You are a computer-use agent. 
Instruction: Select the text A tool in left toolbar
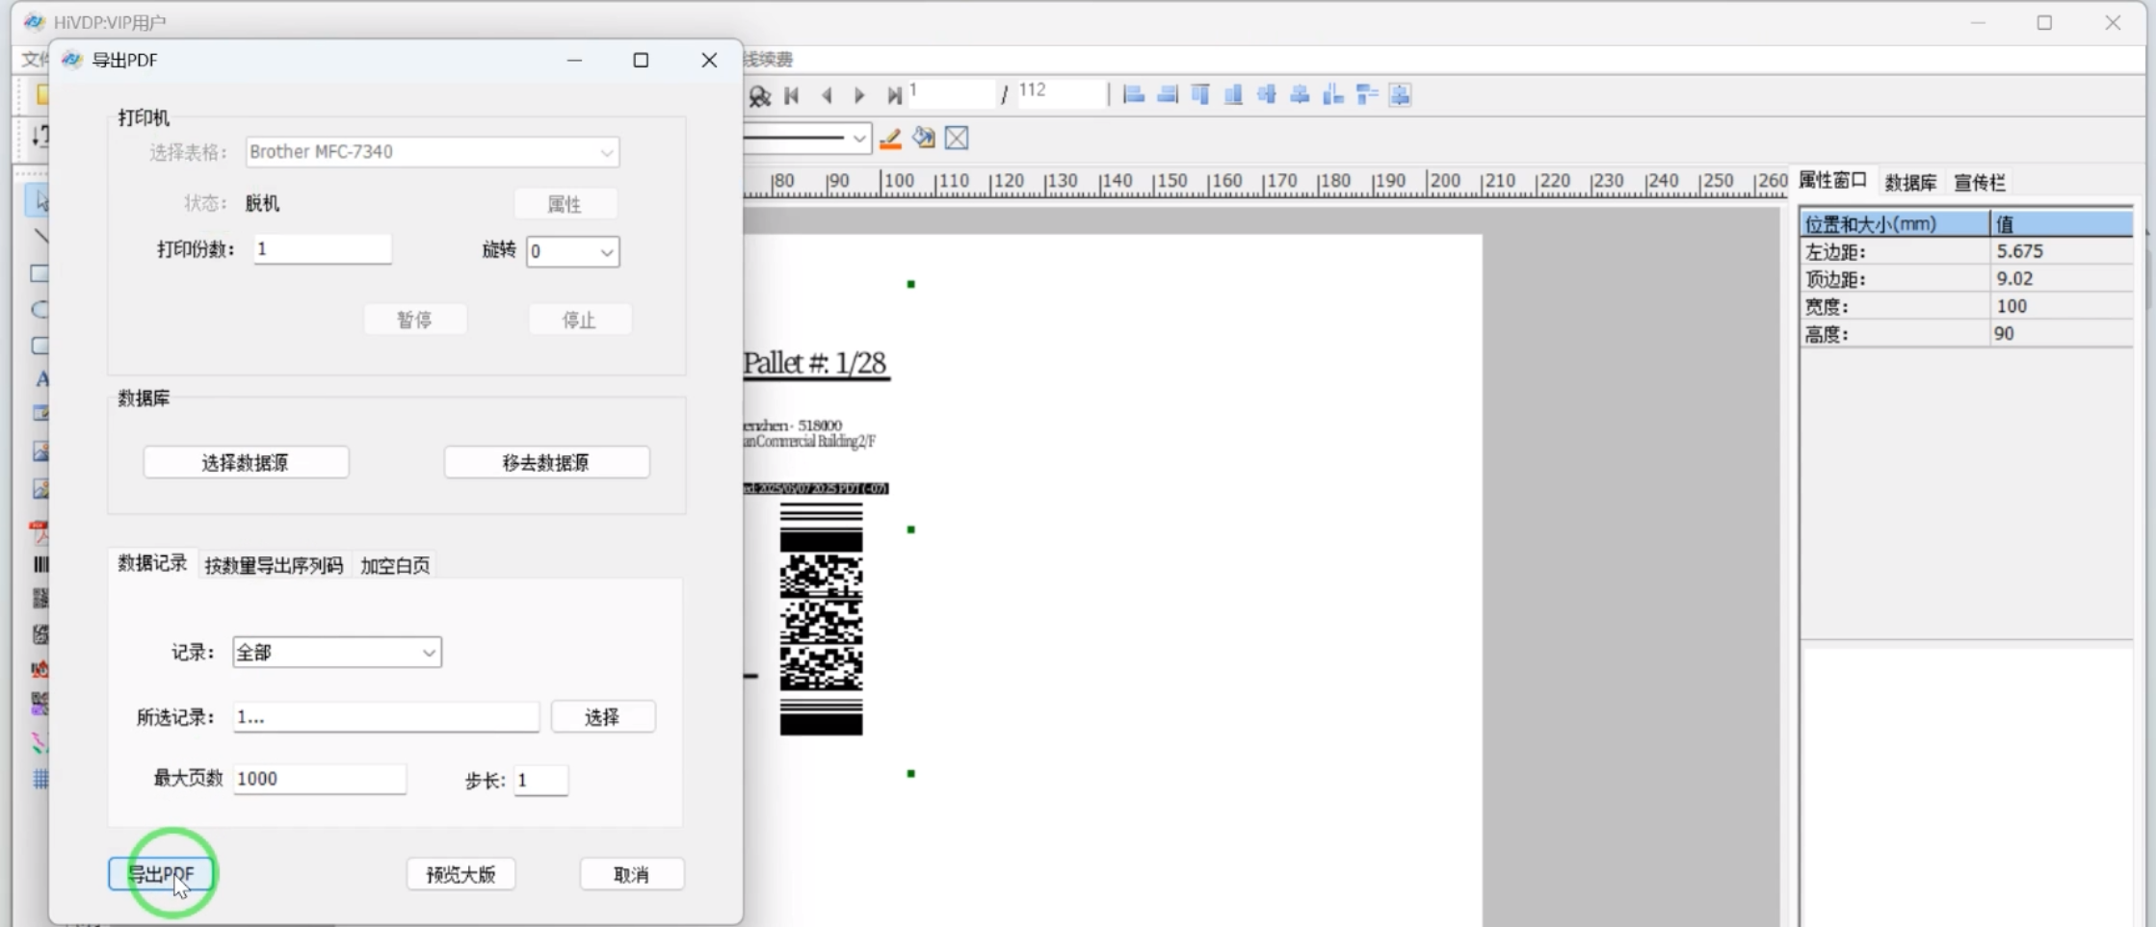point(41,379)
